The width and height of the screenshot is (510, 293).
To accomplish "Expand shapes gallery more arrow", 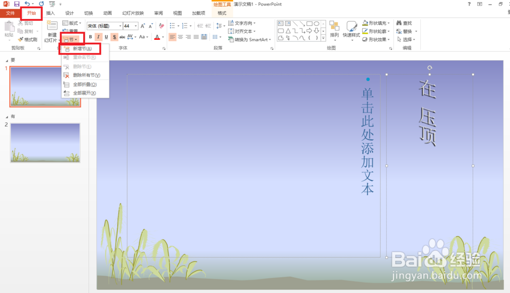I will (323, 38).
